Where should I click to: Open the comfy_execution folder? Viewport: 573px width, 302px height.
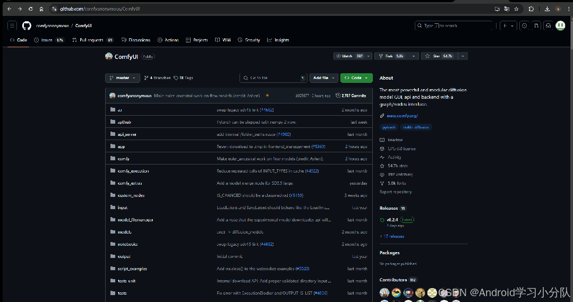(x=133, y=171)
